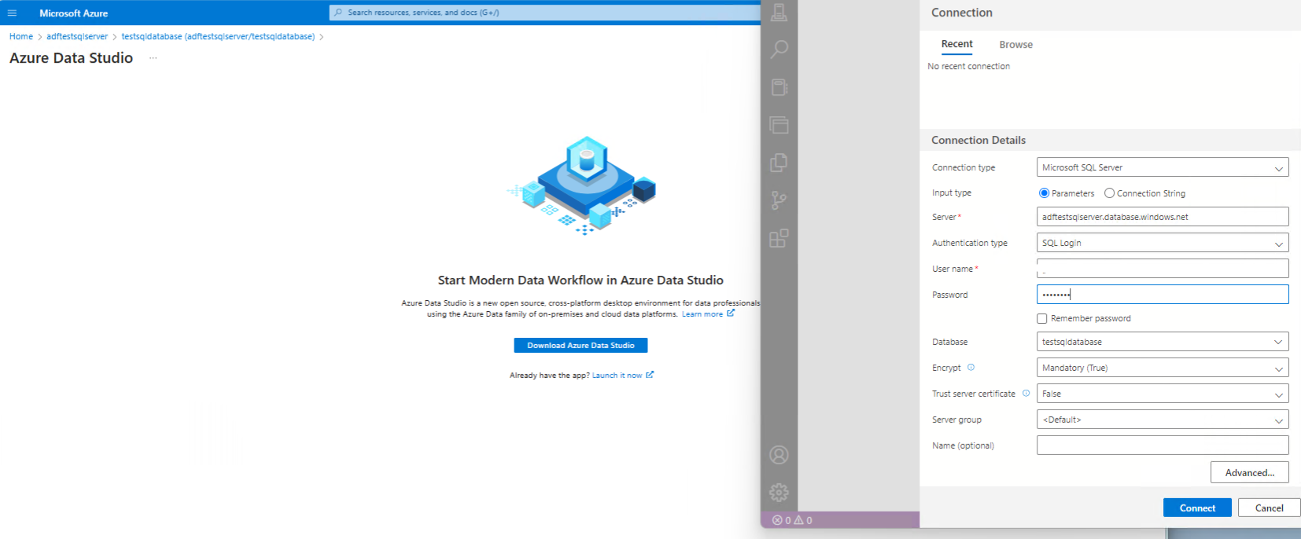Screen dimensions: 1301x539
Task: Open Notebooks view in the activity bar
Action: [779, 87]
